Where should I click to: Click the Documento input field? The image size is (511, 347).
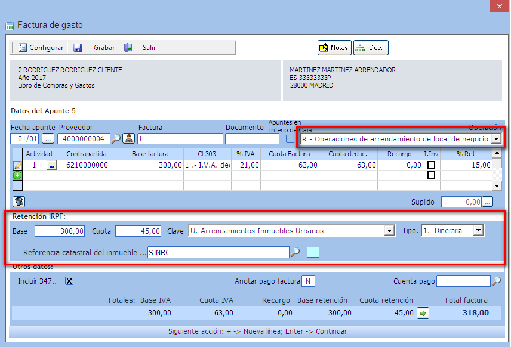tap(253, 139)
